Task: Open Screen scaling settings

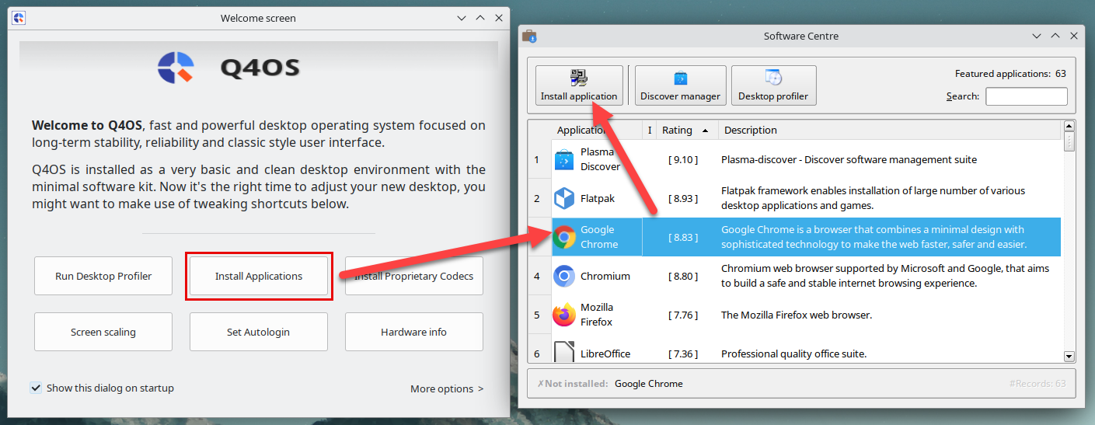Action: (x=103, y=332)
